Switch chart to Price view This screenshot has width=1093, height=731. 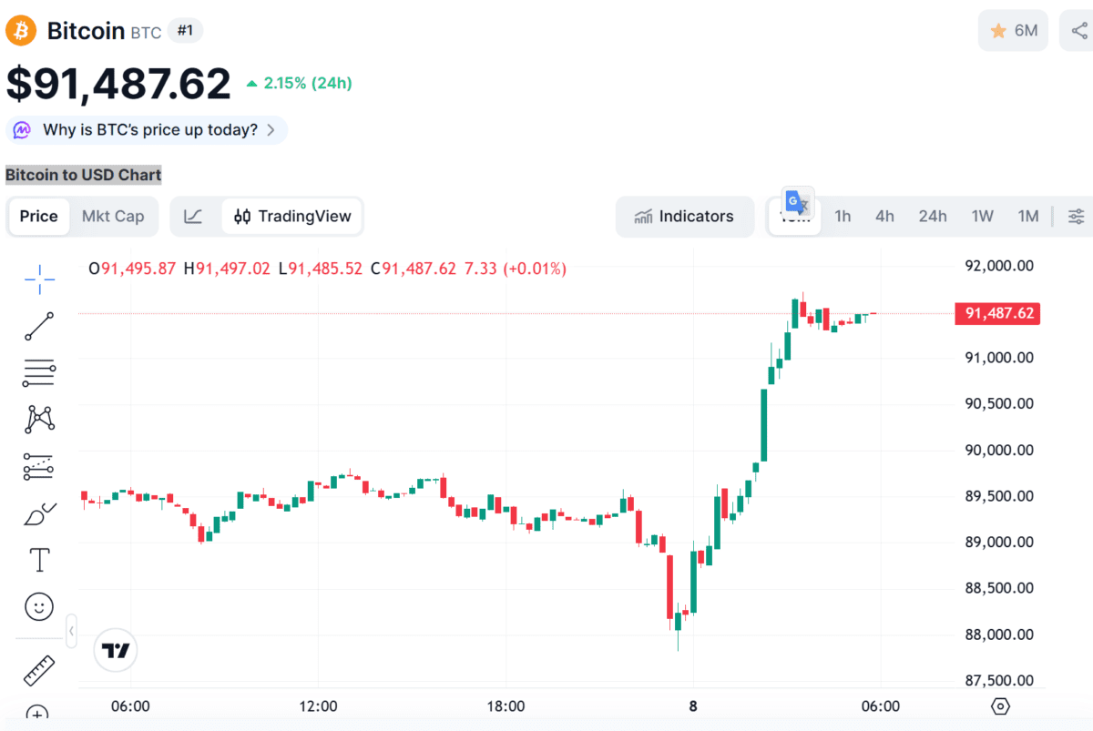click(38, 217)
